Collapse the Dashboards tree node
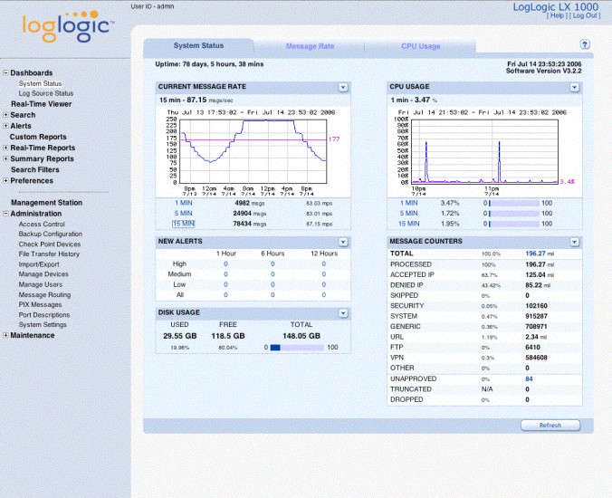This screenshot has height=498, width=612. 5,72
